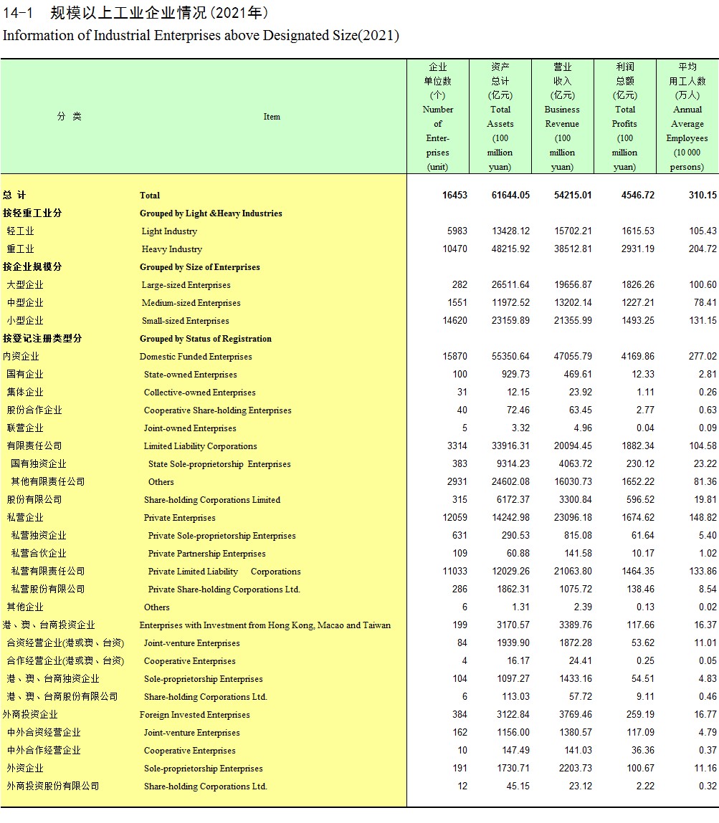Click the foreign invested revenue value "3769.46"
This screenshot has height=823, width=719.
(x=576, y=714)
